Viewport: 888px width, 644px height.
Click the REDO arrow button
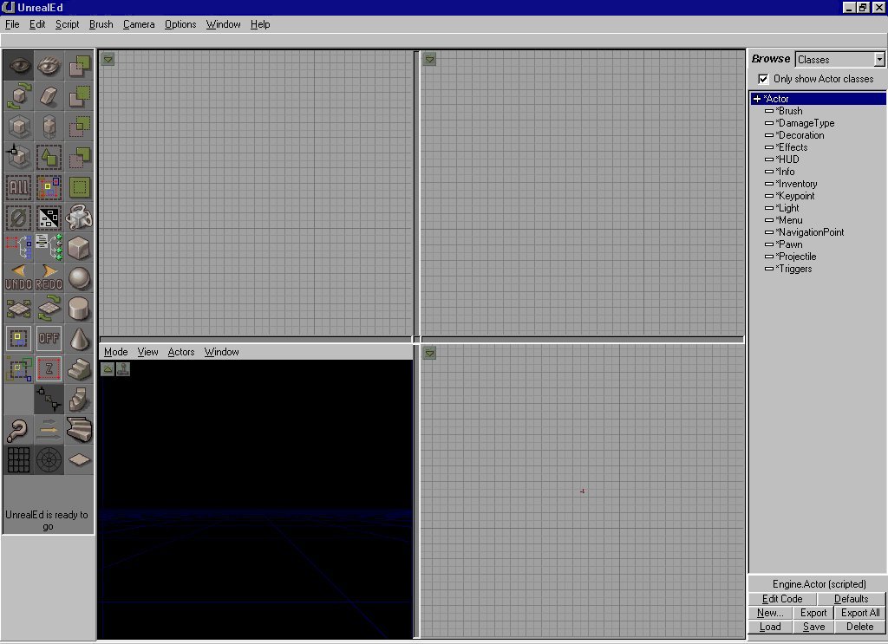[49, 278]
